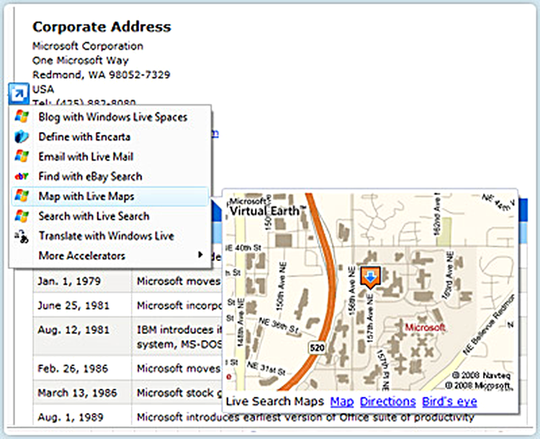Click the Office suite row text
Viewport: 540px width, 439px height.
click(305, 417)
